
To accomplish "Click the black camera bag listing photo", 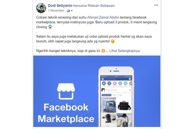I will pos(124,105).
